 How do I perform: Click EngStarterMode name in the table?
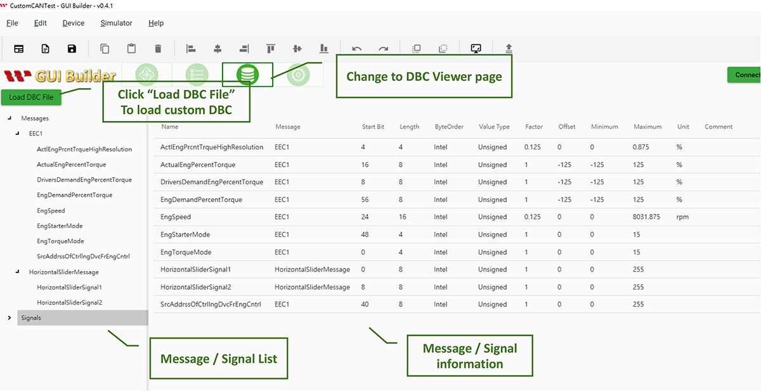(x=186, y=234)
